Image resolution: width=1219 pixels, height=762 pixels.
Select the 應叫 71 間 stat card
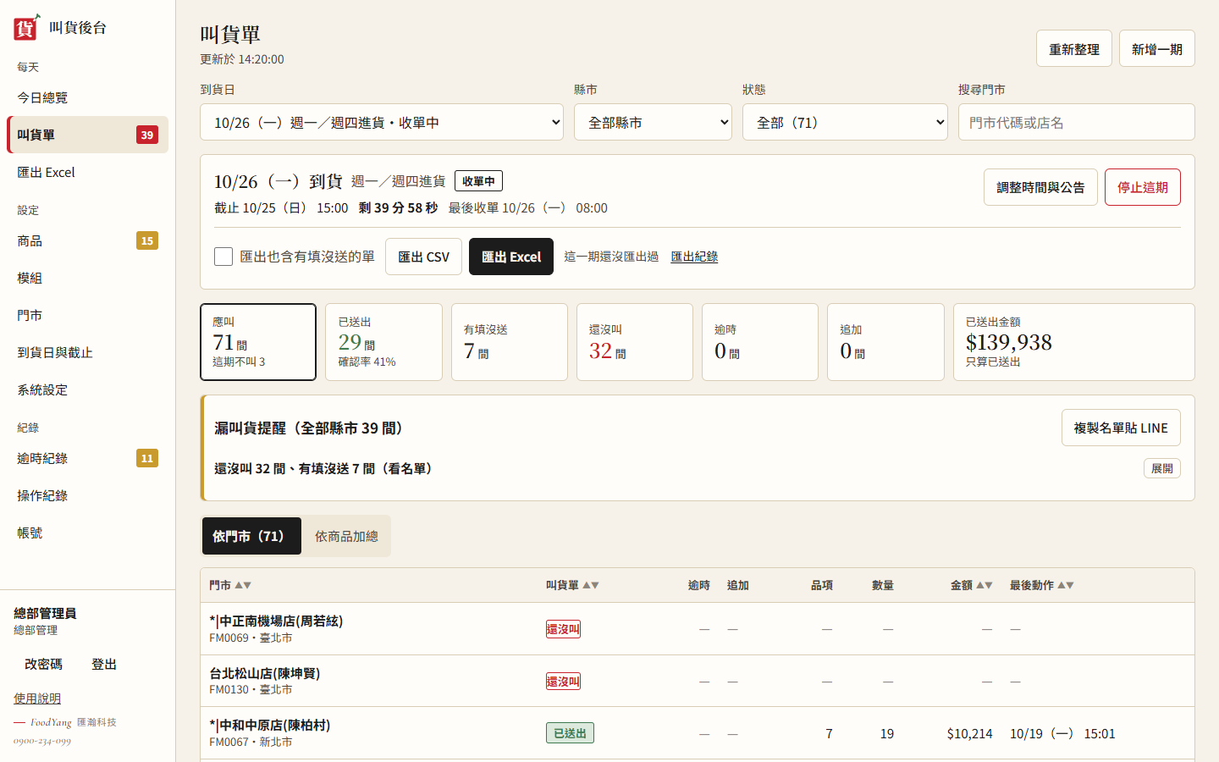coord(258,342)
